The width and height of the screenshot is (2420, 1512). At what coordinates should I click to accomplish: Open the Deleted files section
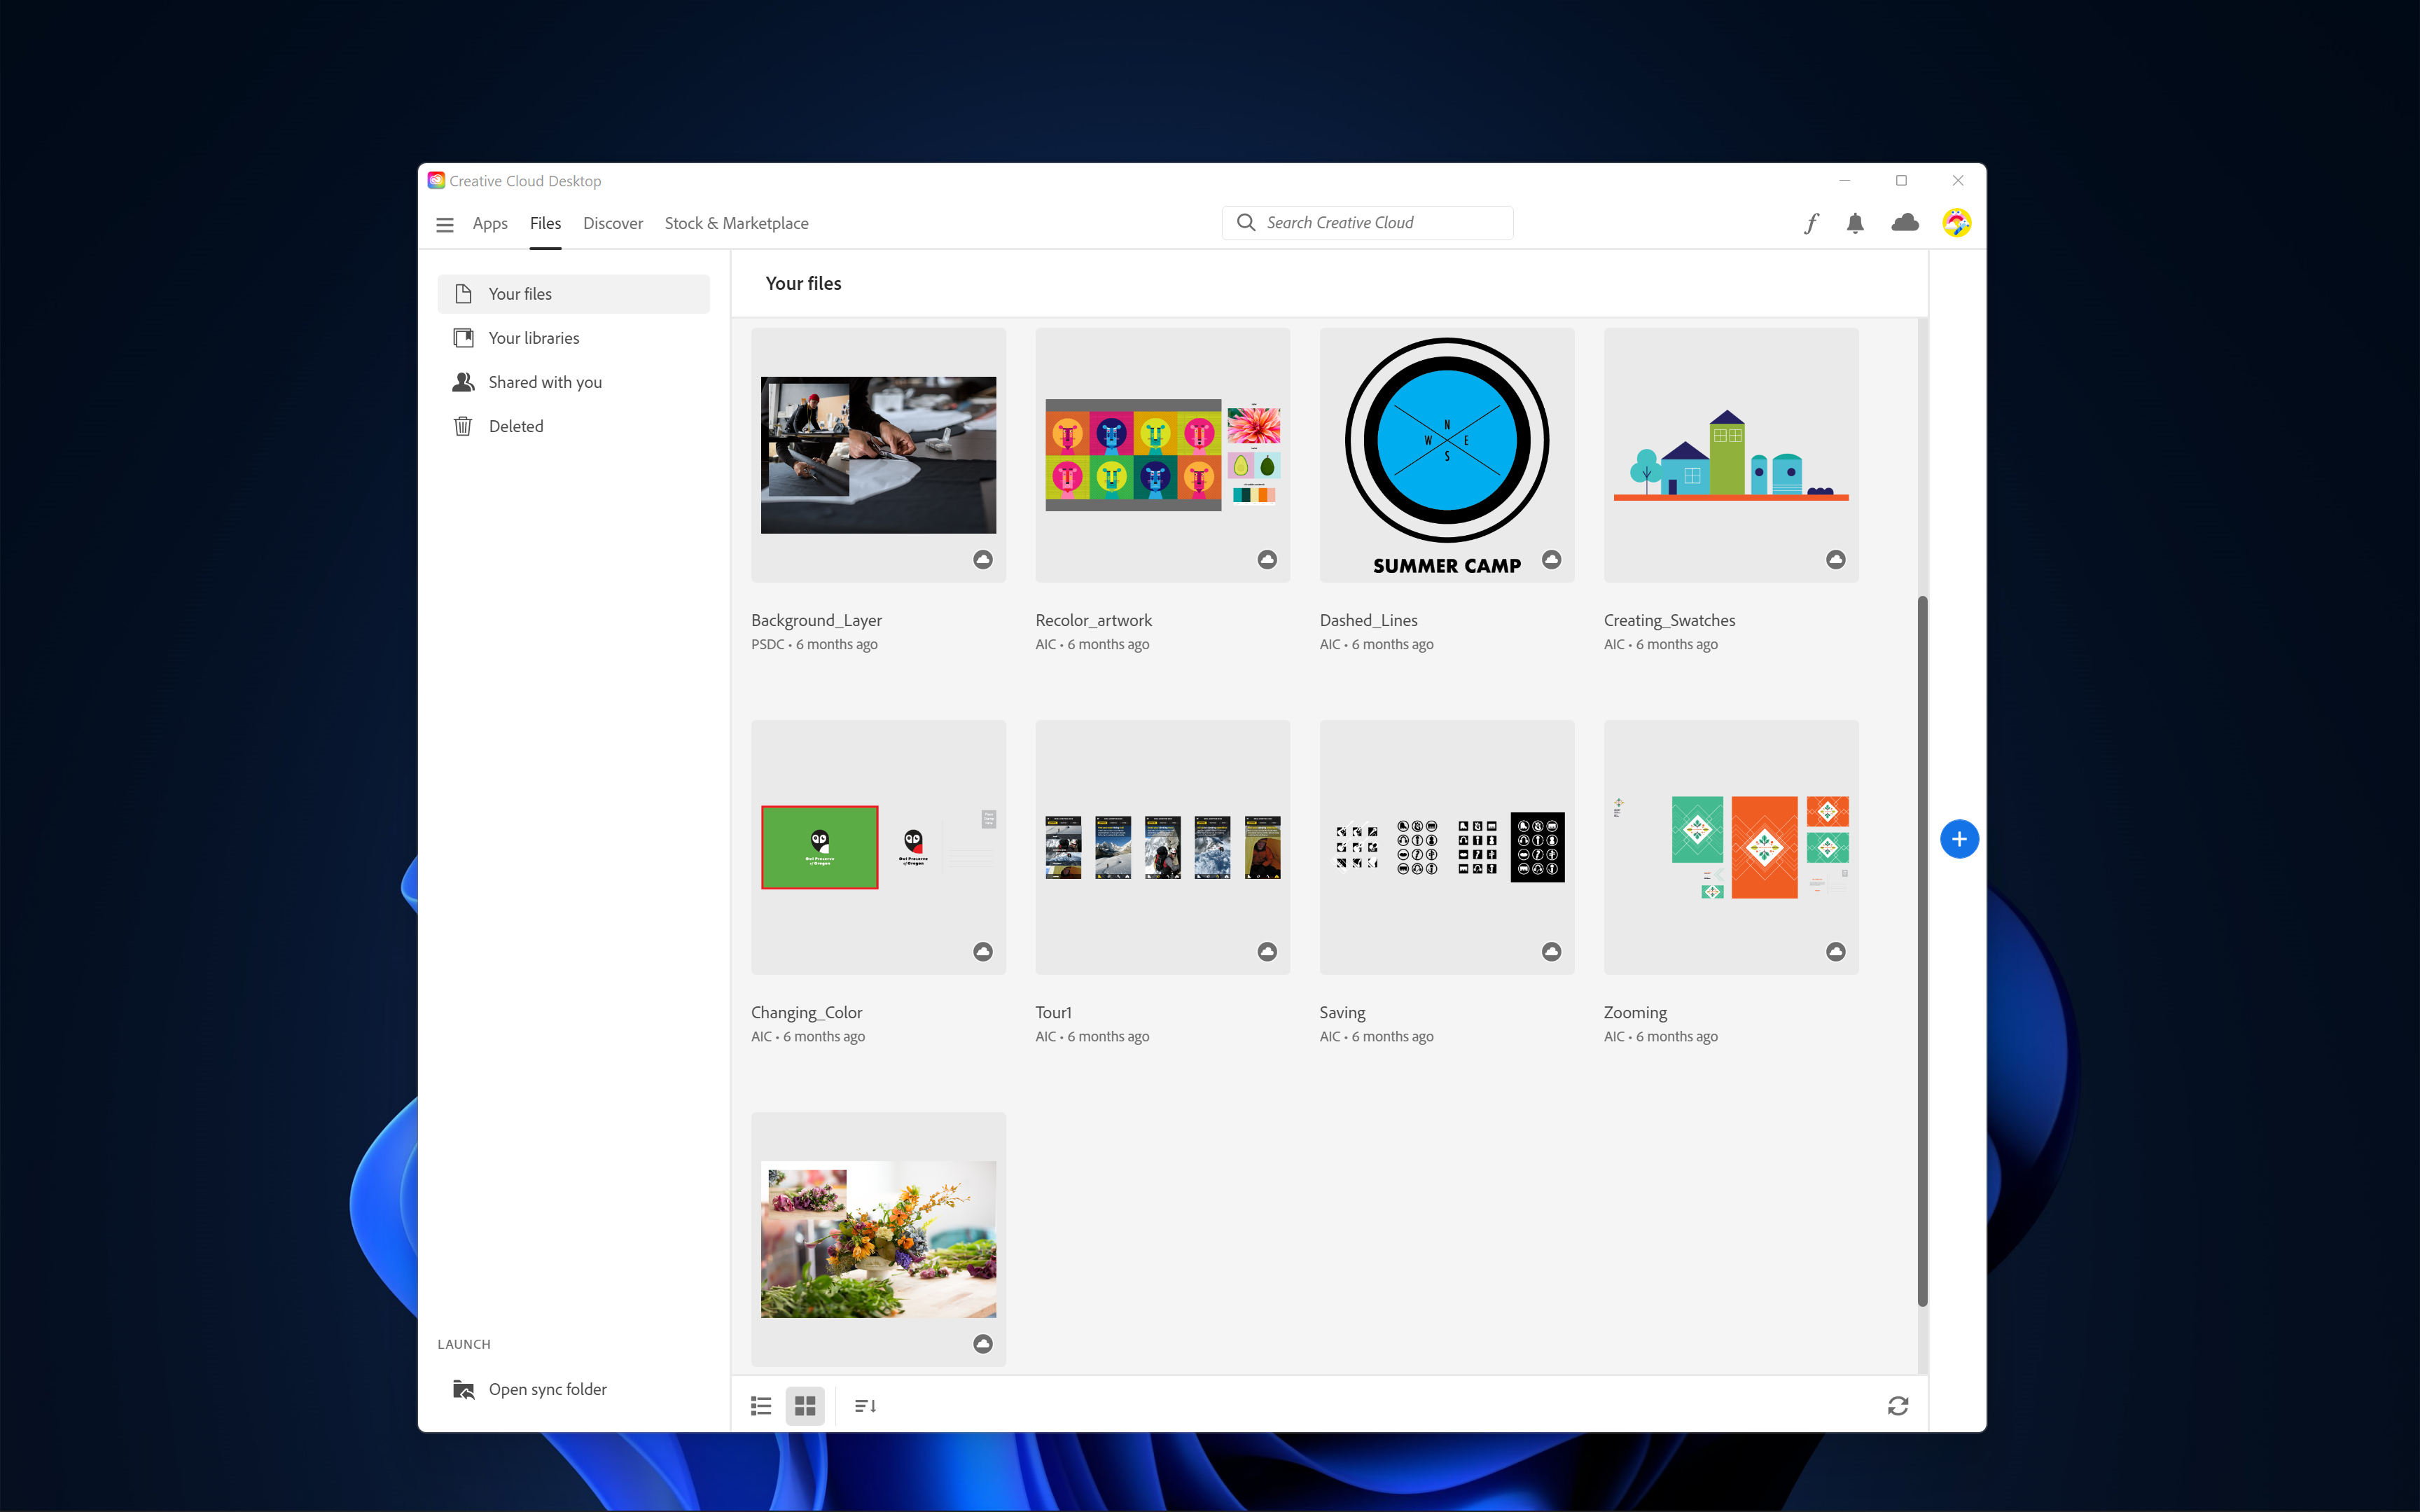click(516, 425)
